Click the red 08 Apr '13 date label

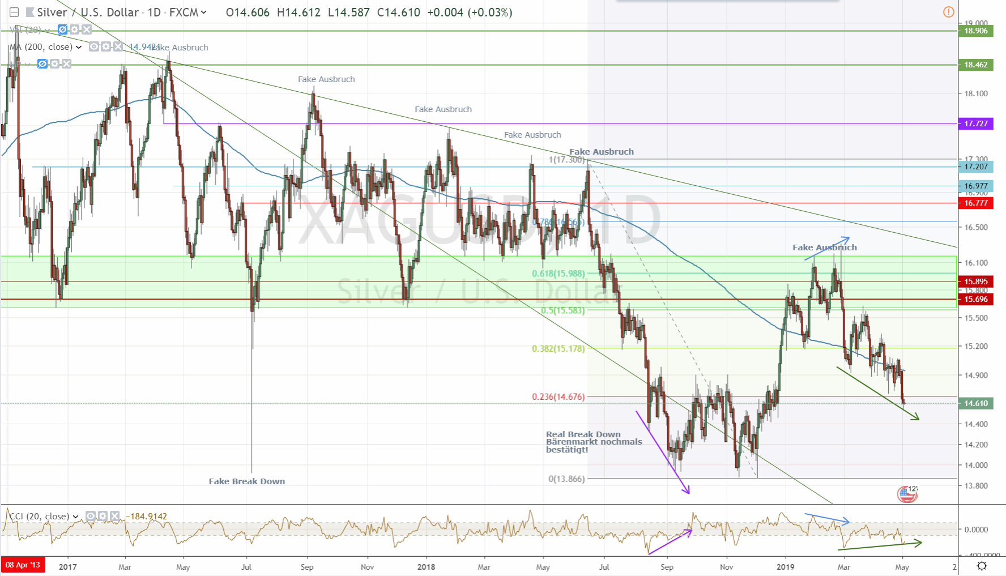point(23,565)
